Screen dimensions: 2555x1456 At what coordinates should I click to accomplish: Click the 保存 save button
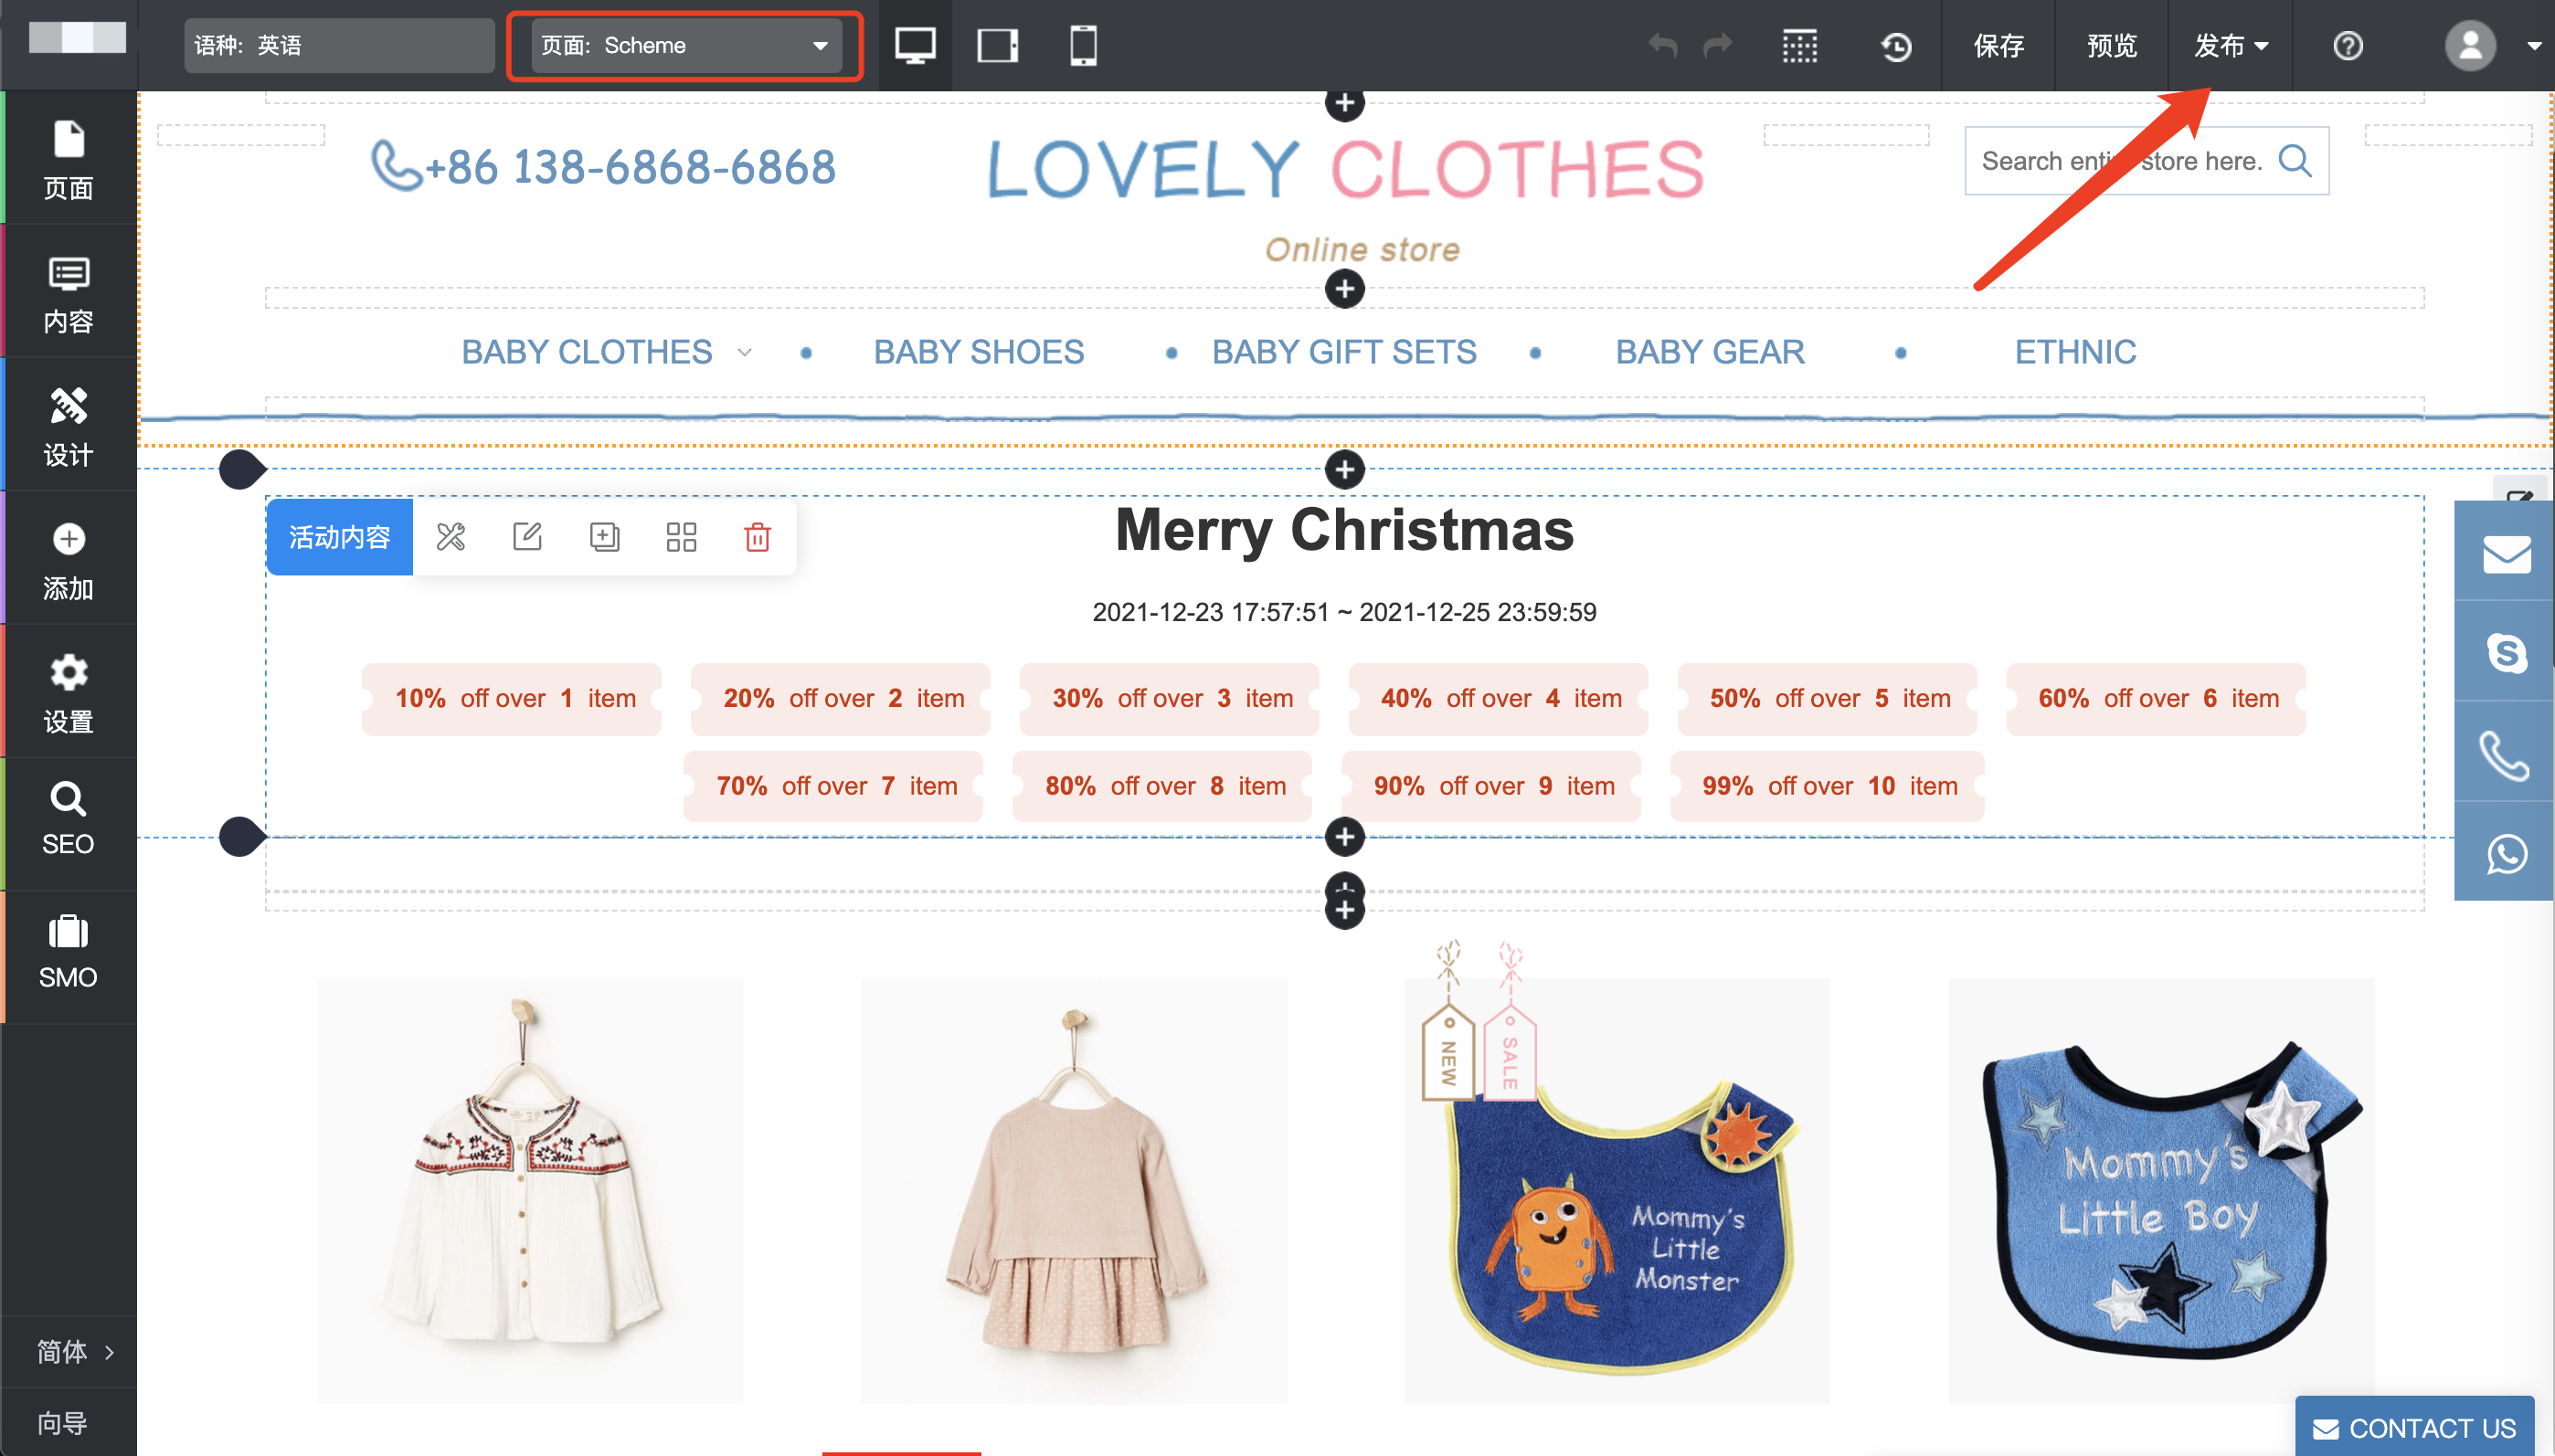point(1998,46)
